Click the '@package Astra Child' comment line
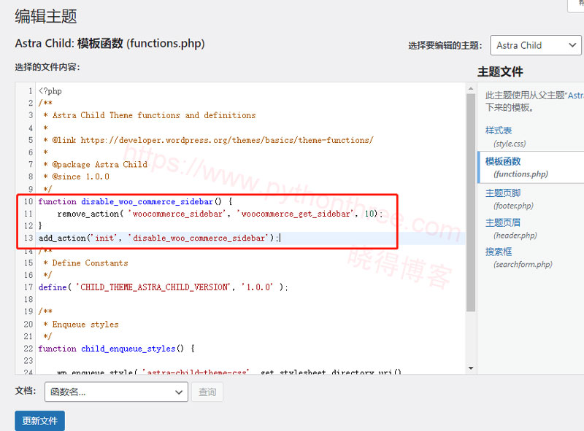Screen dimensions: 584x431 [99, 165]
